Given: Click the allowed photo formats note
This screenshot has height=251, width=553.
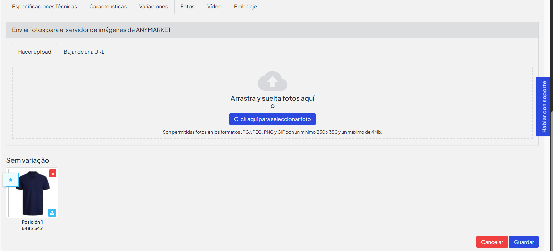Looking at the screenshot, I should click(272, 132).
